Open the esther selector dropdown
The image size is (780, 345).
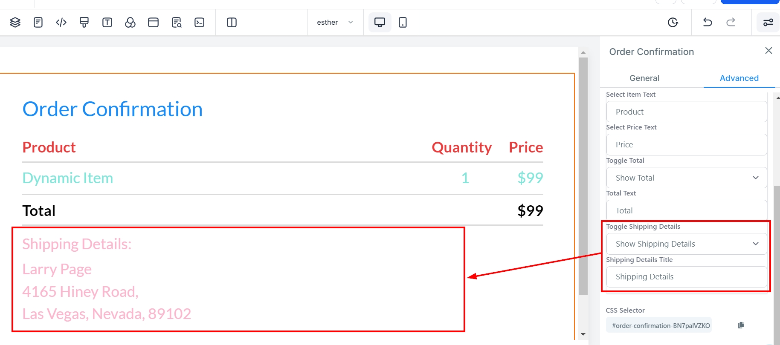[335, 23]
